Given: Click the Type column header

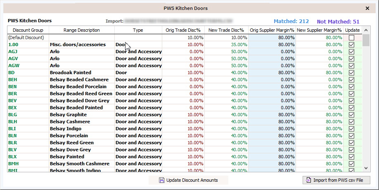Looking at the screenshot, I should coord(138,30).
